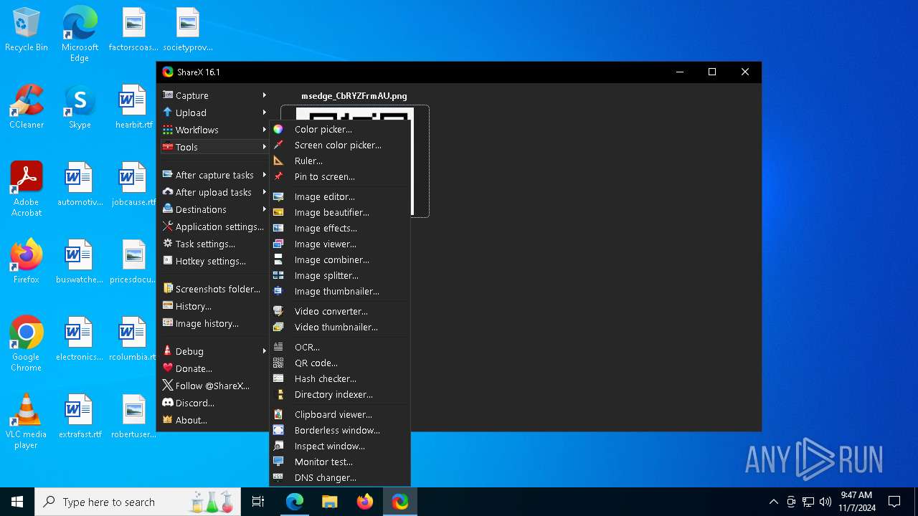Screen dimensions: 918x516
Task: Select the msedge_CbRYZFrmAU.png thumbnail
Action: 355,161
